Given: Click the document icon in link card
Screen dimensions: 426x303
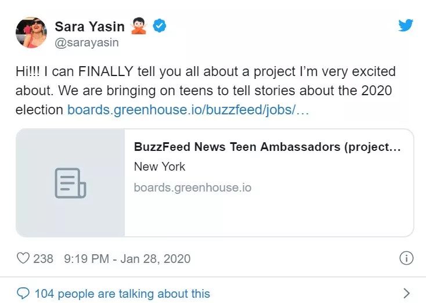Looking at the screenshot, I should coord(70,183).
